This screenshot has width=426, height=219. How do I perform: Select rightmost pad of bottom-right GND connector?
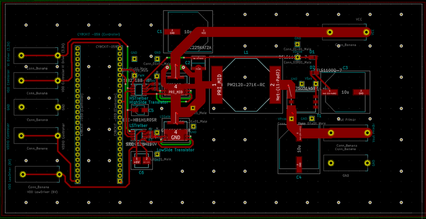(367, 163)
